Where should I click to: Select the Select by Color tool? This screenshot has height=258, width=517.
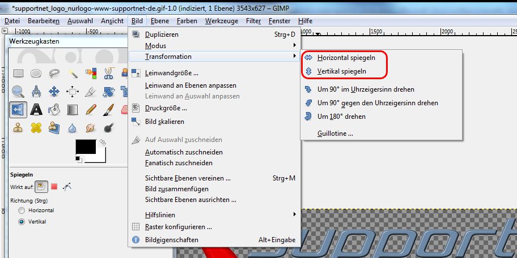tap(91, 73)
